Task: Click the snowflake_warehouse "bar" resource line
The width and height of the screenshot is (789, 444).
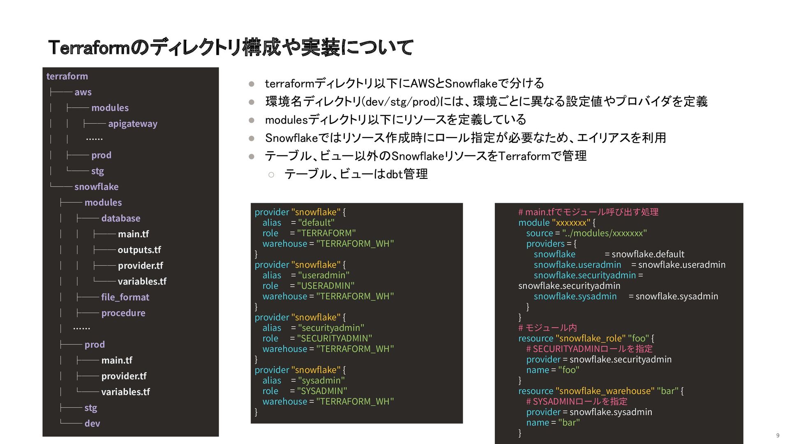Action: pyautogui.click(x=600, y=391)
